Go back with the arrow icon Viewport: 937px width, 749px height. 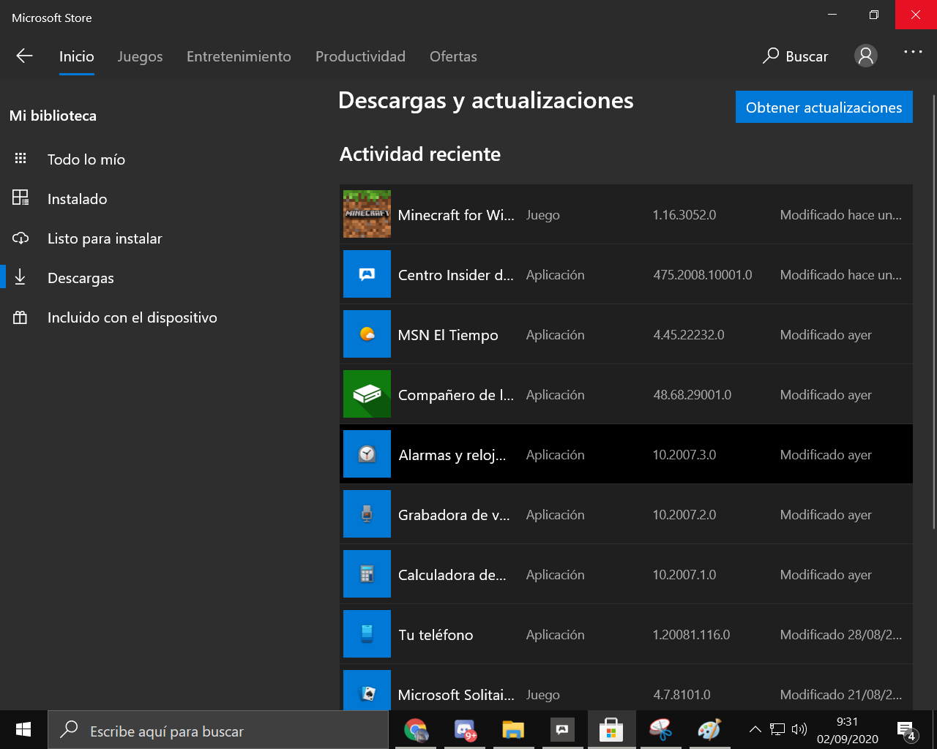tap(25, 56)
